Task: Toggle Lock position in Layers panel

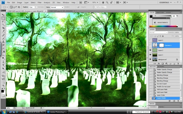Action: click(160, 36)
